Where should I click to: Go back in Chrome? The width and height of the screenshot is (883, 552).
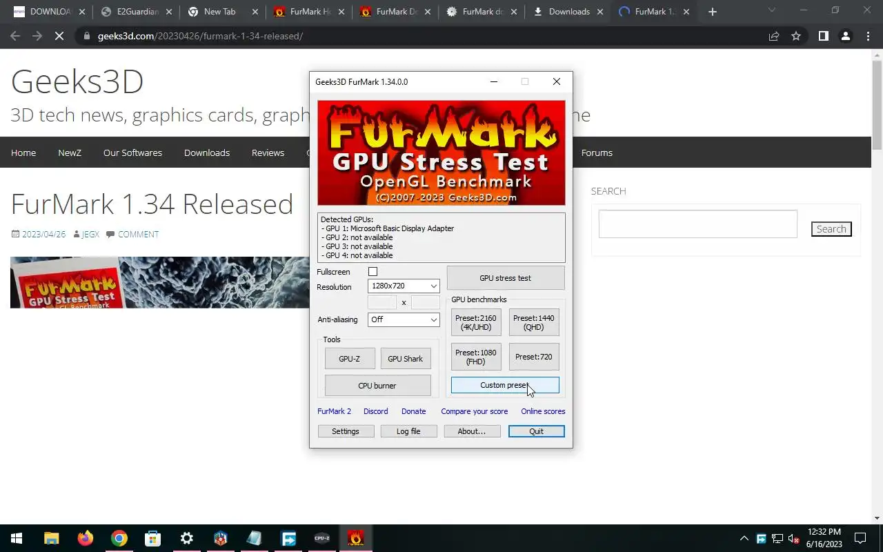coord(15,36)
